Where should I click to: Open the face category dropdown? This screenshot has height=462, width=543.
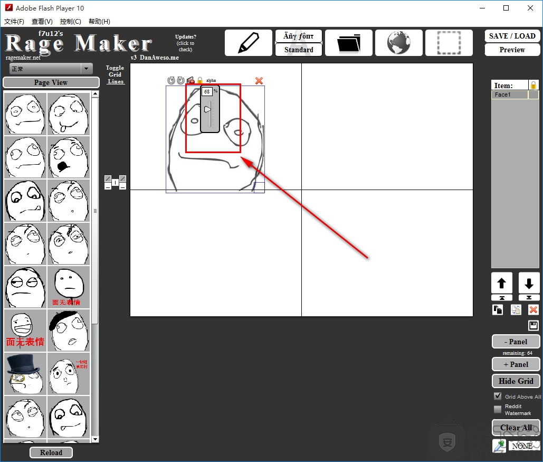[x=51, y=69]
